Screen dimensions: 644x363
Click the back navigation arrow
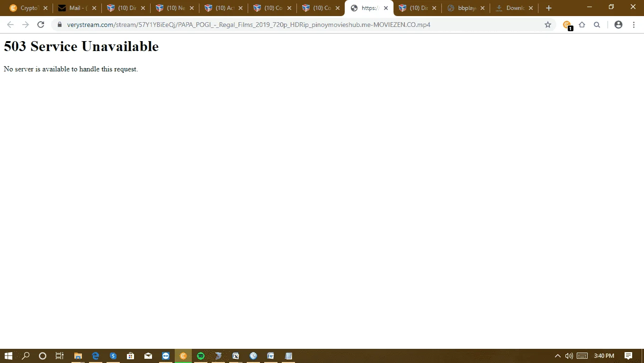point(10,25)
